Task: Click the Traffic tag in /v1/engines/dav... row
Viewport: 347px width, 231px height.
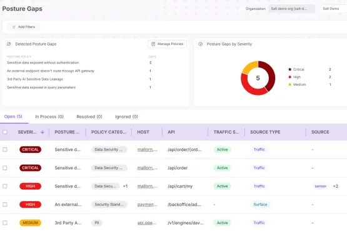Action: tap(259, 223)
